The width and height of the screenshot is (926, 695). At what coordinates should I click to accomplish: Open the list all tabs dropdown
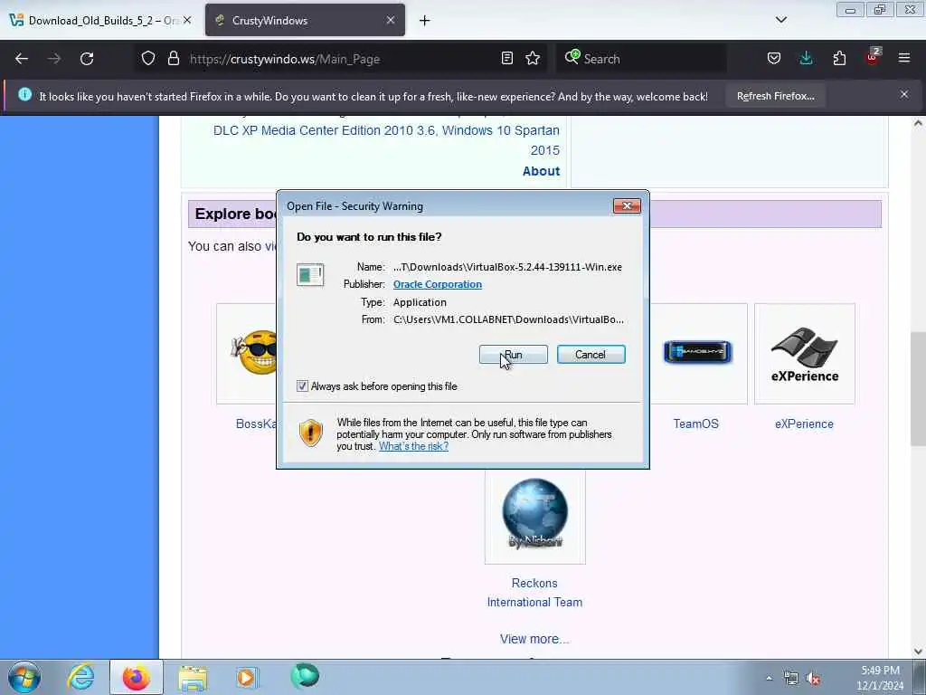[780, 20]
